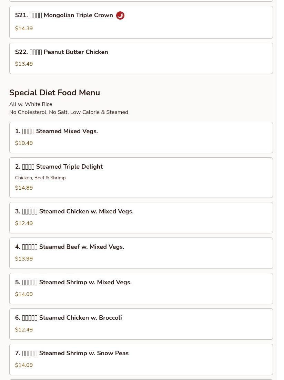Open Steamed Chicken w. Broccoli item
This screenshot has height=380, width=284.
tap(141, 324)
